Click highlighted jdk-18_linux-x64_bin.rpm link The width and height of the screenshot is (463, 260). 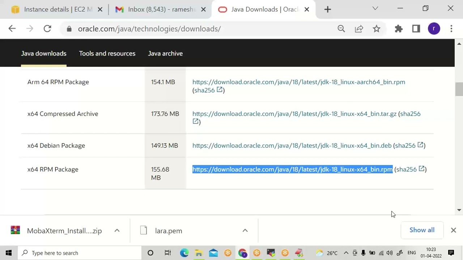pyautogui.click(x=292, y=169)
